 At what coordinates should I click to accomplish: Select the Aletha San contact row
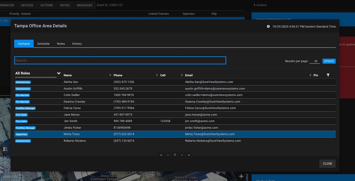pos(175,82)
